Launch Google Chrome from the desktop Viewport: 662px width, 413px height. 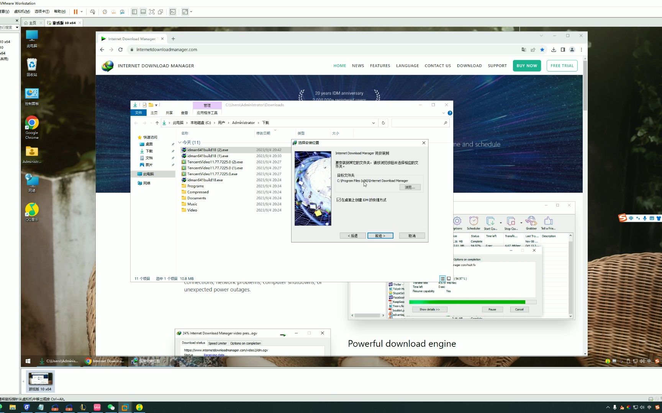click(x=32, y=128)
